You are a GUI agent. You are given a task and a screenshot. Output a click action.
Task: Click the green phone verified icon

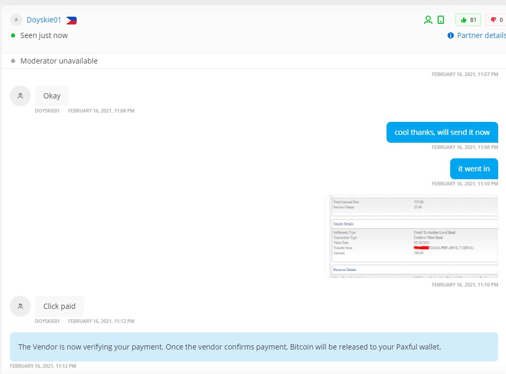(x=441, y=20)
